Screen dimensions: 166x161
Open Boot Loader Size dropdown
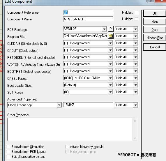tap(110, 85)
